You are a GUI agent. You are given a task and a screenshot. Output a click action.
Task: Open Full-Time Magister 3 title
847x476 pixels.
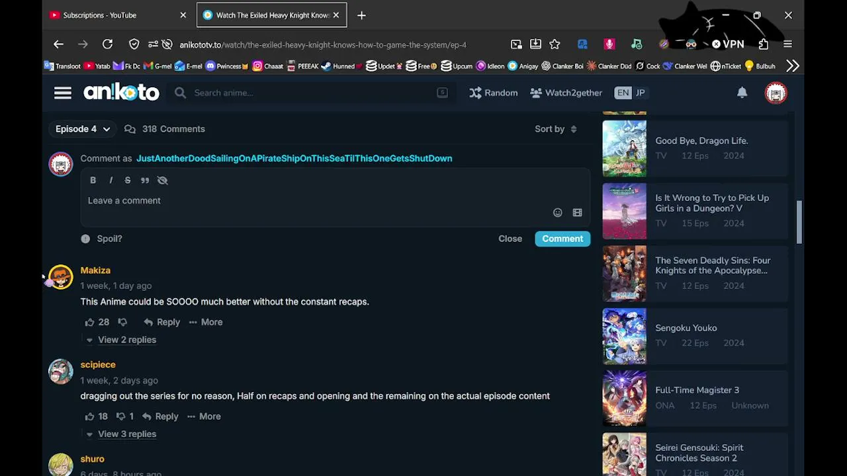point(697,390)
